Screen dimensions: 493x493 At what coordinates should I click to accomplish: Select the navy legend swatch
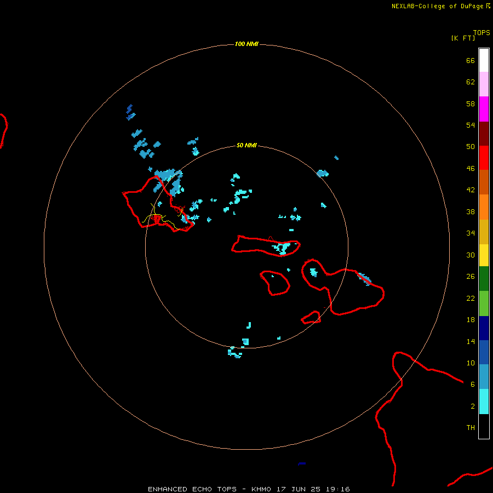click(484, 328)
